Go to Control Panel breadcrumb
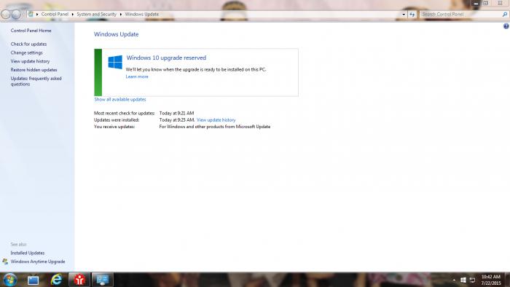 coord(55,15)
